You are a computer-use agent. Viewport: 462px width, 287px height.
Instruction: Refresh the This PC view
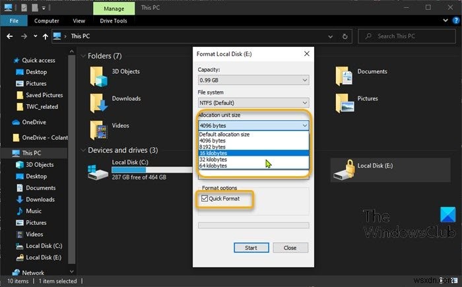coord(345,36)
